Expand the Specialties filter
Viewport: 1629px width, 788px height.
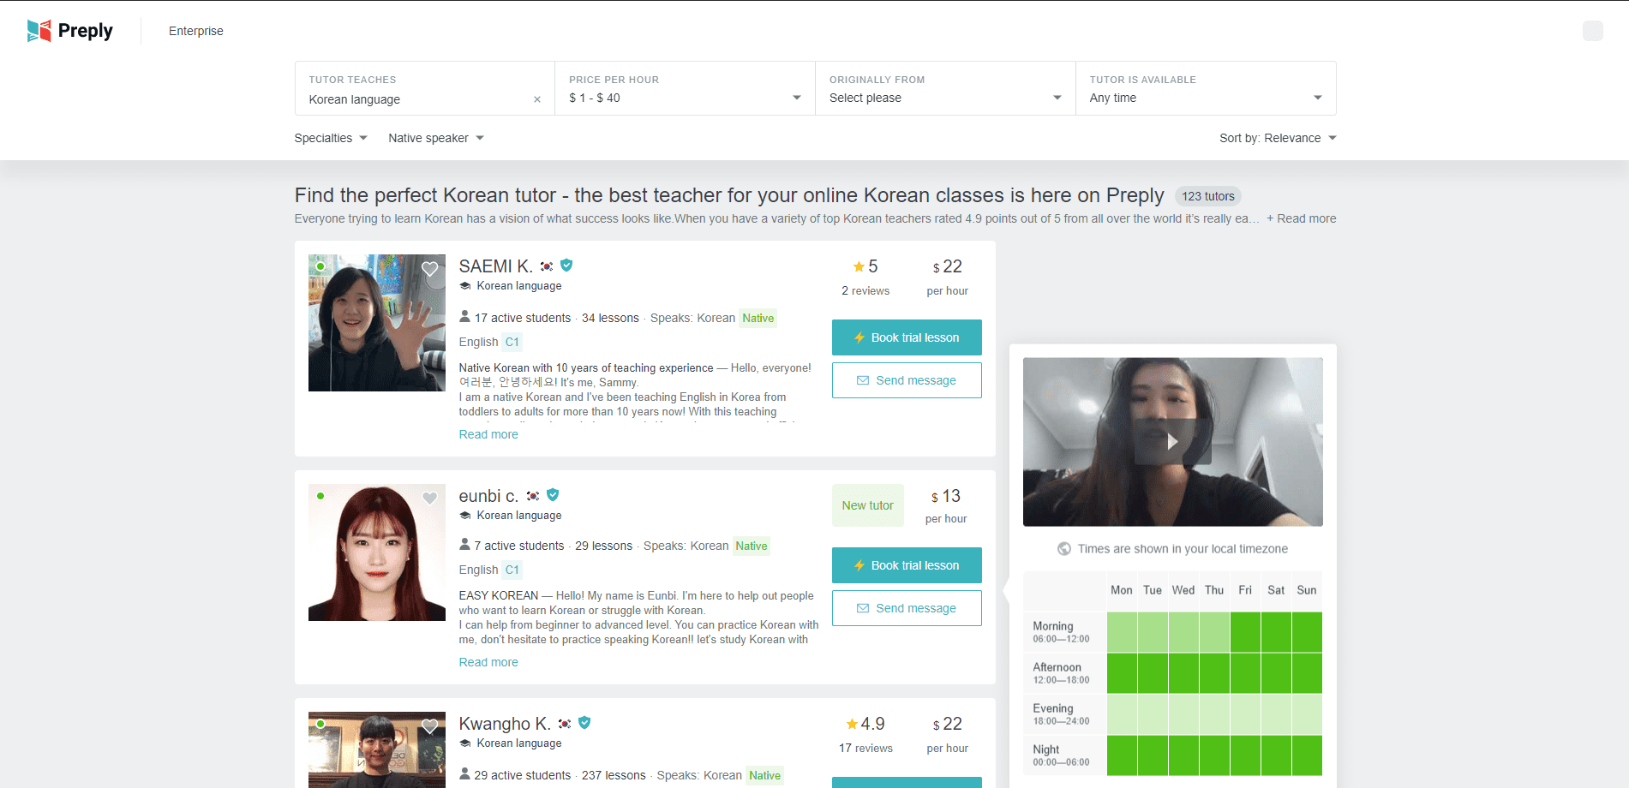click(331, 138)
